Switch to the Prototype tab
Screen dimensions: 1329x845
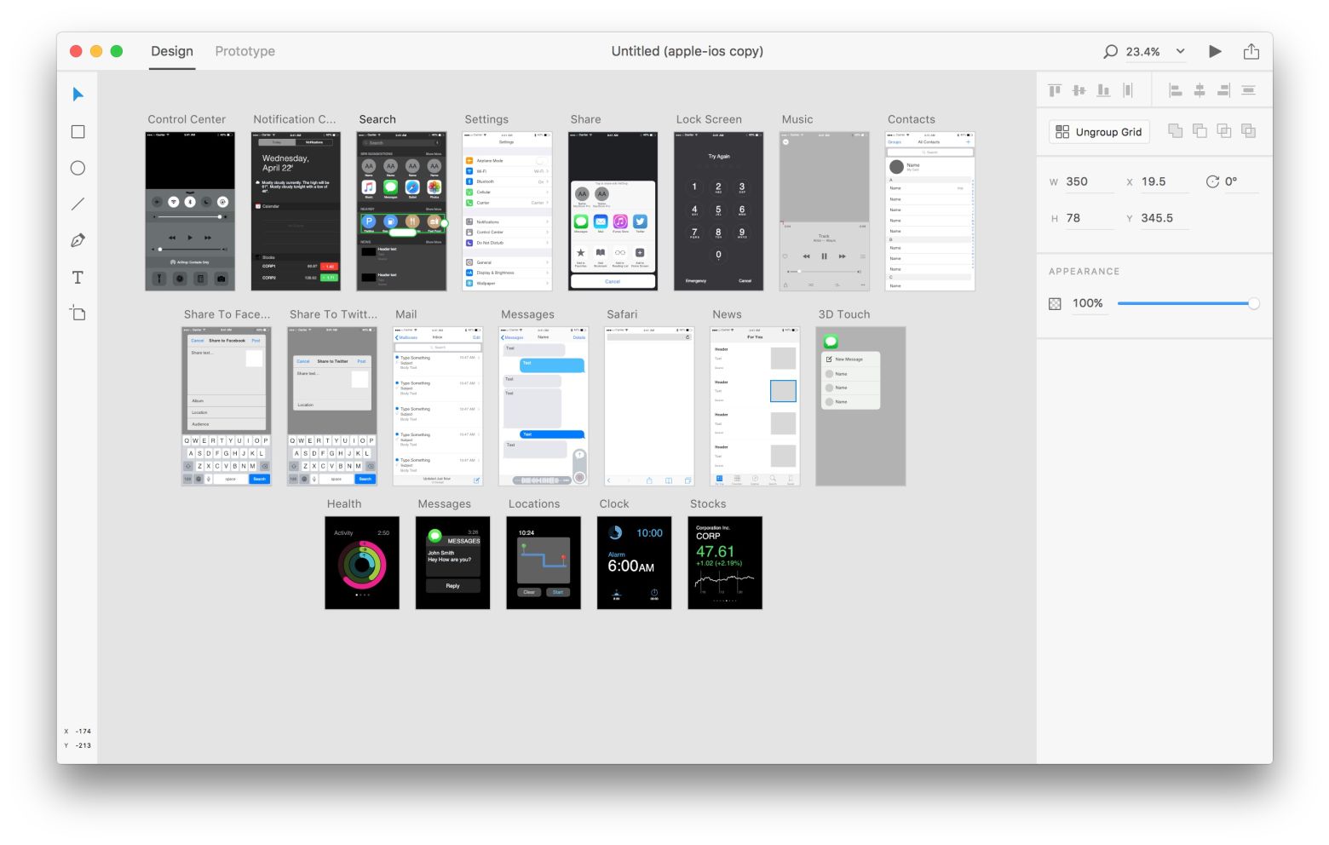point(245,51)
